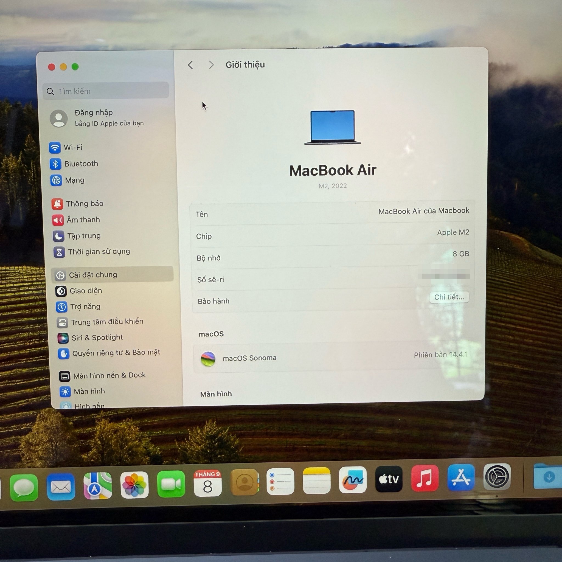Screen dimensions: 562x562
Task: Go forward with the right chevron
Action: click(x=211, y=65)
